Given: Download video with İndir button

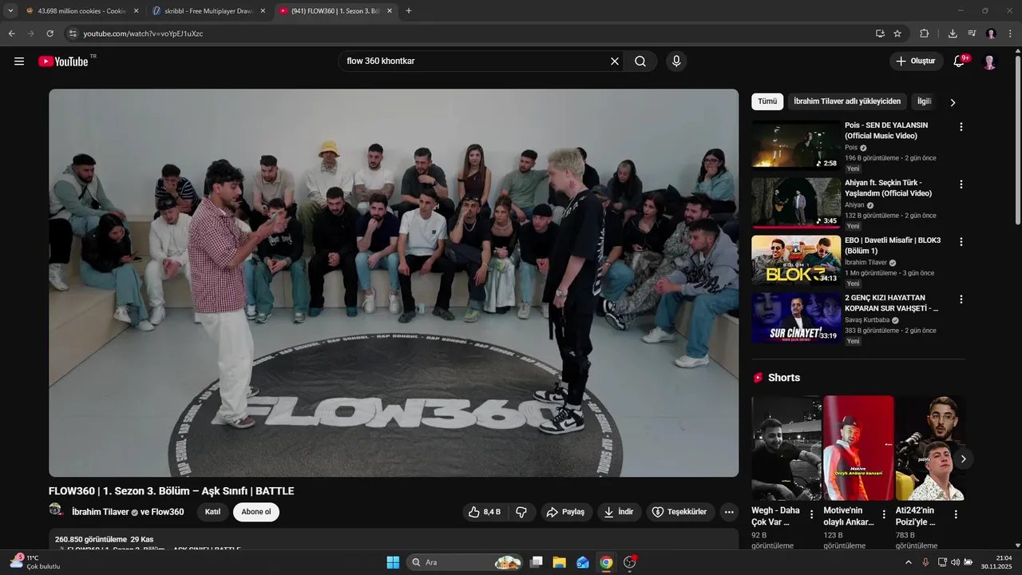Looking at the screenshot, I should (x=620, y=512).
